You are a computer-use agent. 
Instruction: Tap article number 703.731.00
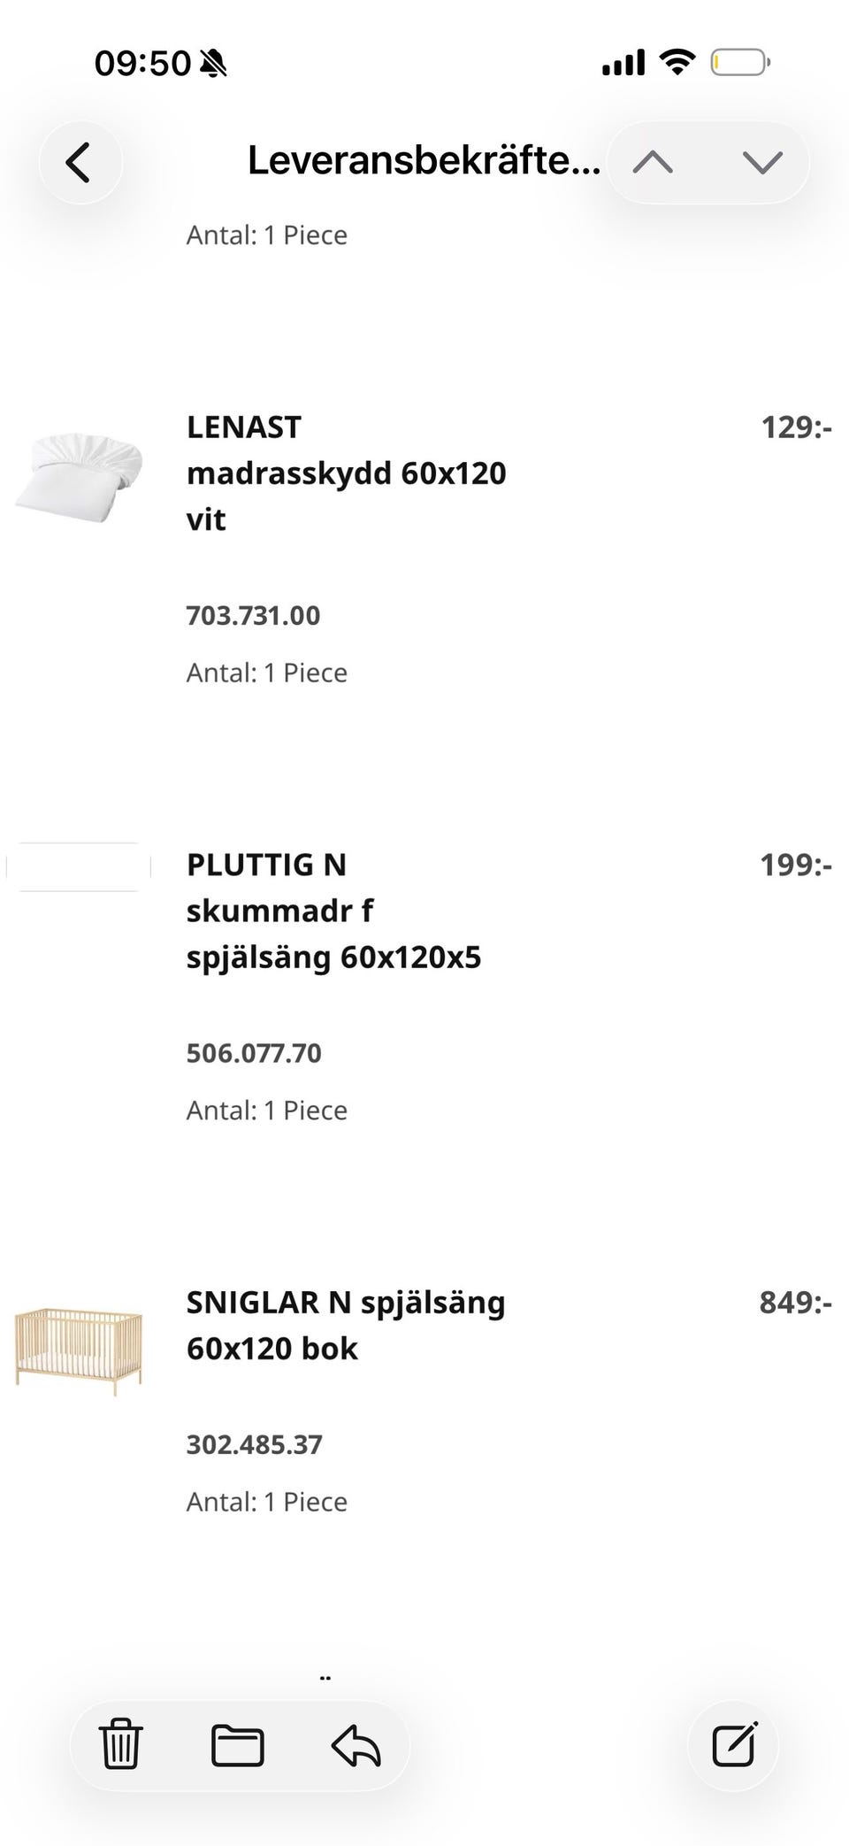coord(253,615)
